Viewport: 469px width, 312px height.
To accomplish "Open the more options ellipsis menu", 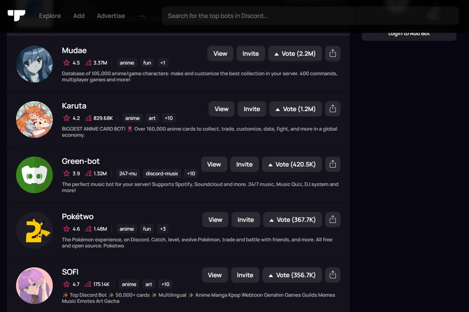I will (142, 16).
